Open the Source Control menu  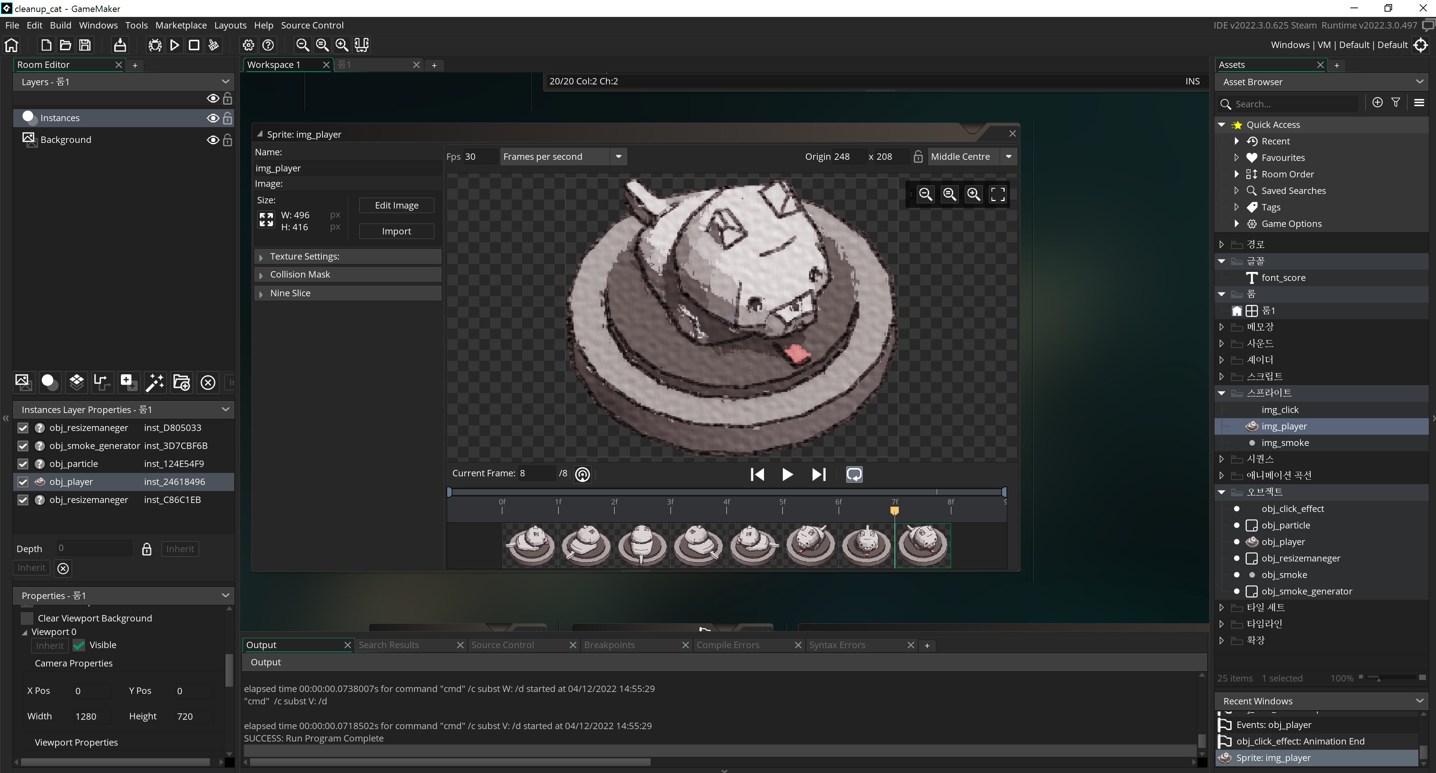(312, 26)
